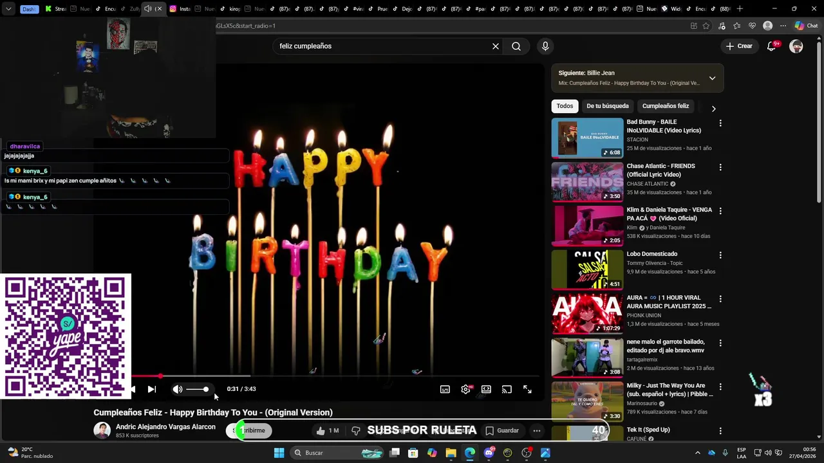Open more actions ellipsis under the video
This screenshot has width=824, height=463.
(x=536, y=430)
